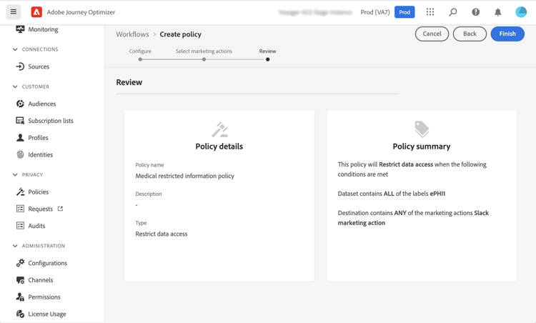Image resolution: width=536 pixels, height=323 pixels.
Task: Click the Back button
Action: coord(470,34)
